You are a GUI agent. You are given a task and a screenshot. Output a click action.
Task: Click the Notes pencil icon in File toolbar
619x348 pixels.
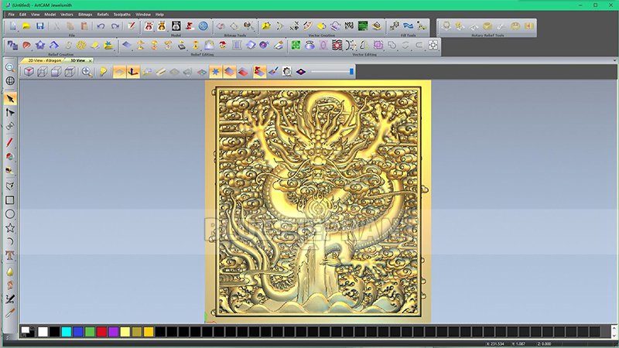click(131, 26)
